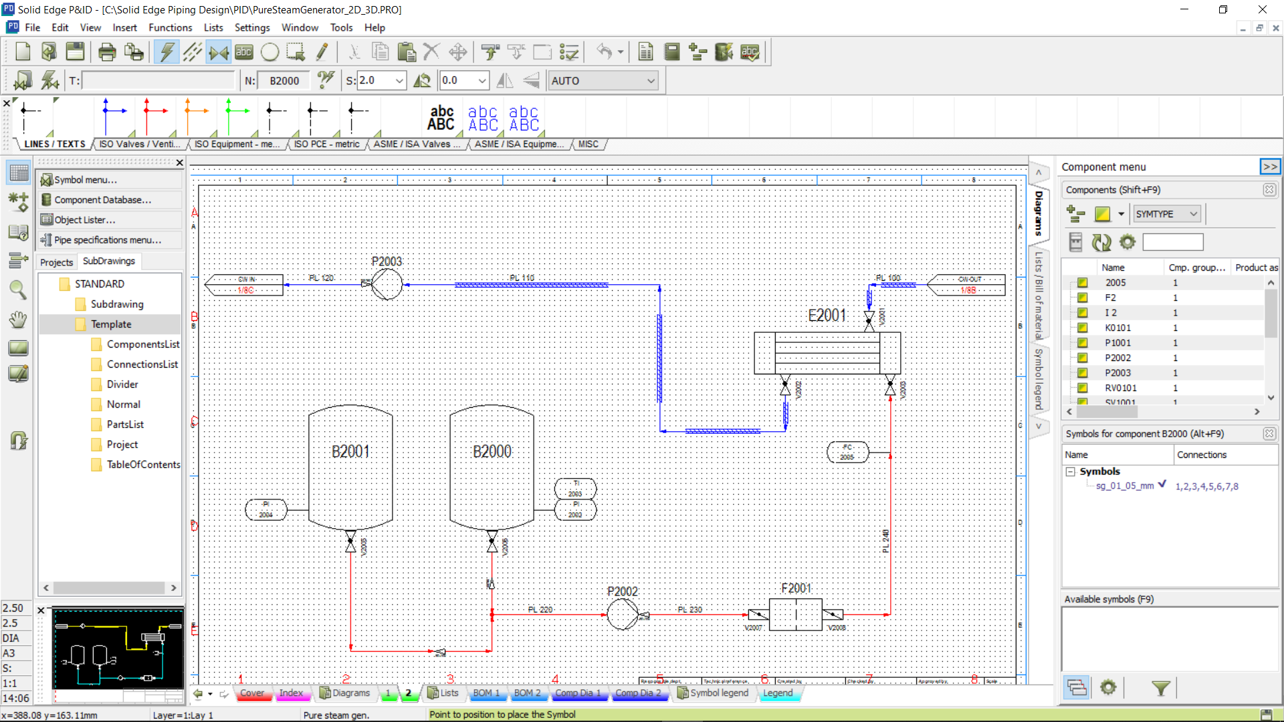Open the SYMTYPE dropdown
The image size is (1284, 722).
(1167, 214)
